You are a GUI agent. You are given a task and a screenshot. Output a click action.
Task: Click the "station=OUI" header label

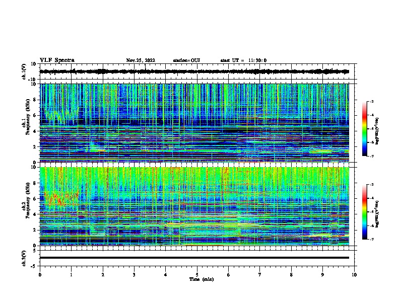click(186, 60)
